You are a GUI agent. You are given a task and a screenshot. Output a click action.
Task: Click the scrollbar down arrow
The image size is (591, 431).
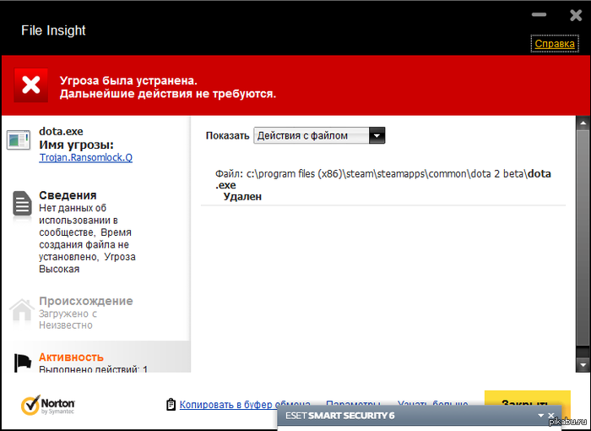[583, 365]
